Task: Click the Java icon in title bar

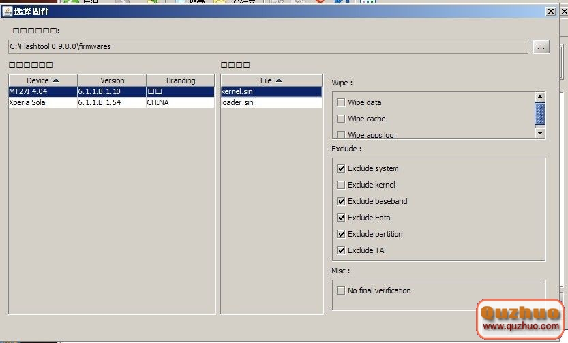Action: [8, 12]
